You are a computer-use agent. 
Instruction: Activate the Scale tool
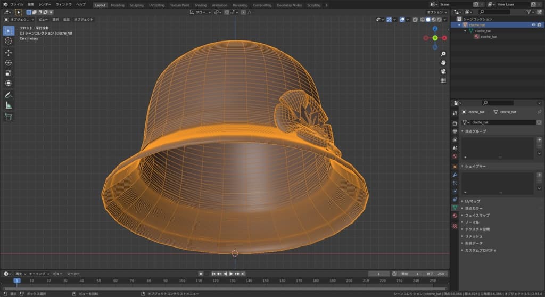tap(9, 73)
